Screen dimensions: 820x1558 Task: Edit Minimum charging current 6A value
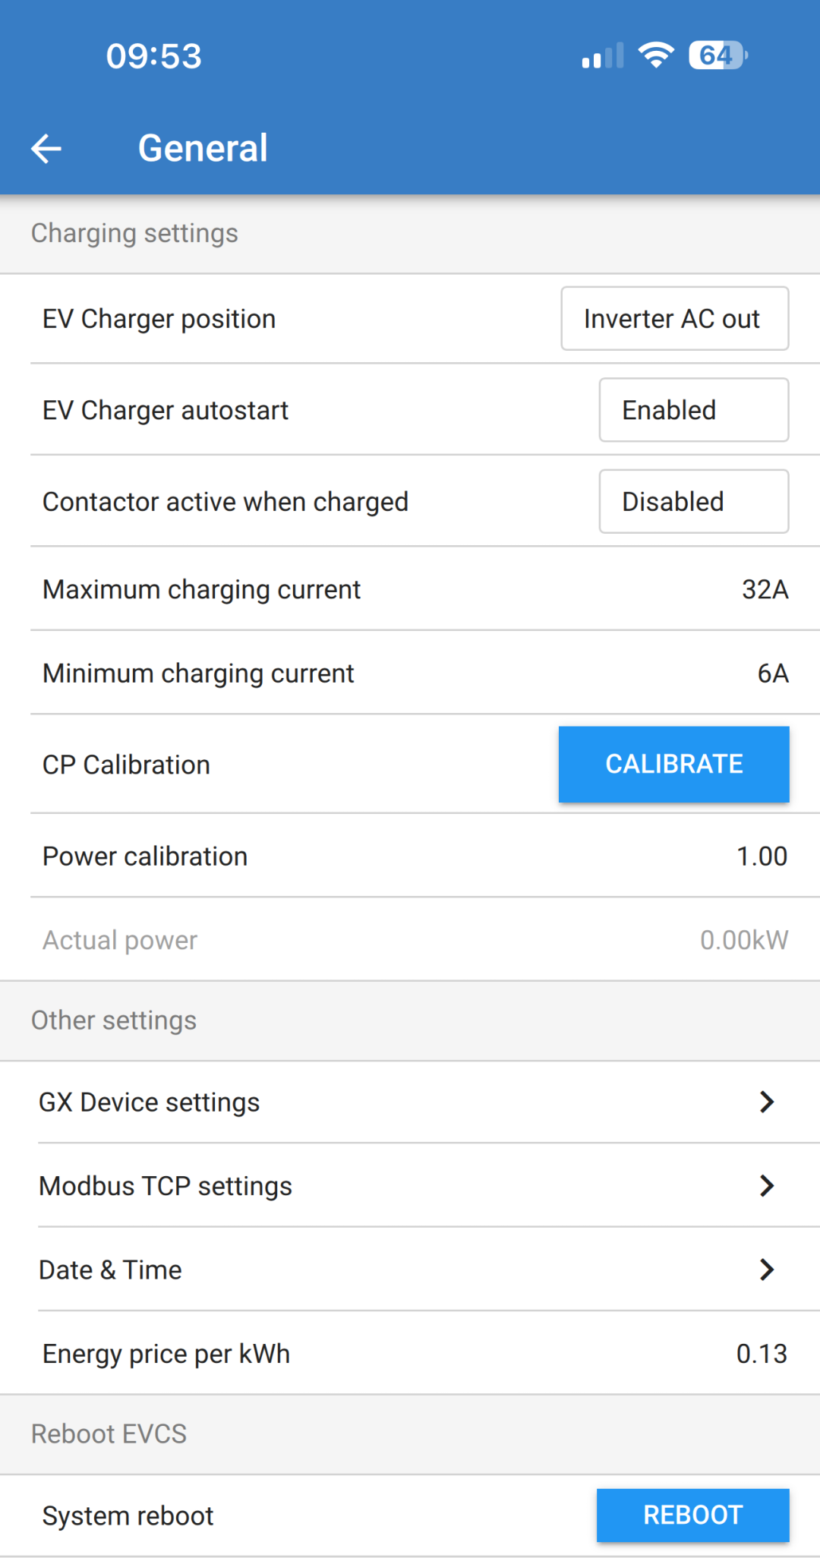pos(772,673)
